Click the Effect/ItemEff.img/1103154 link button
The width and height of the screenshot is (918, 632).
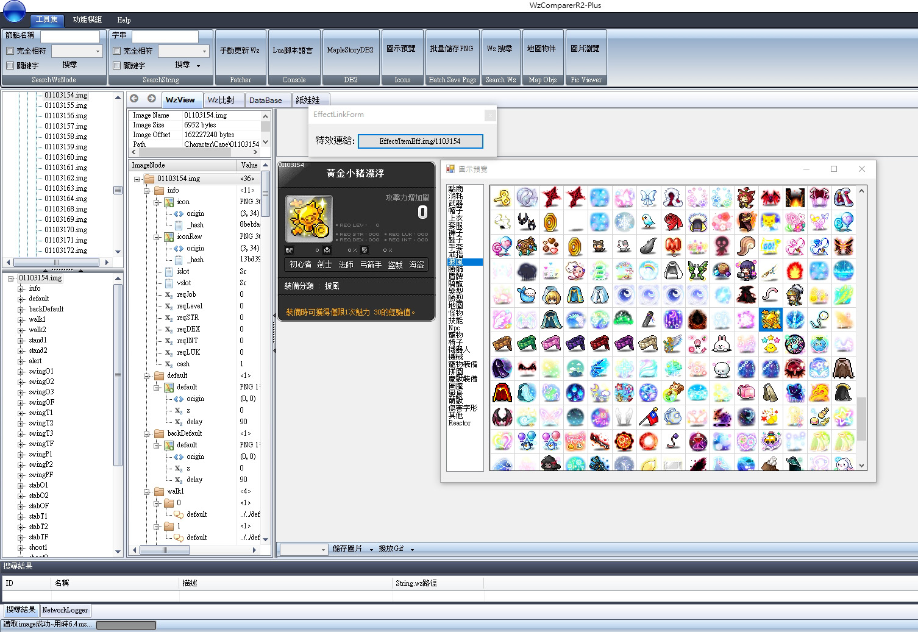pos(421,141)
